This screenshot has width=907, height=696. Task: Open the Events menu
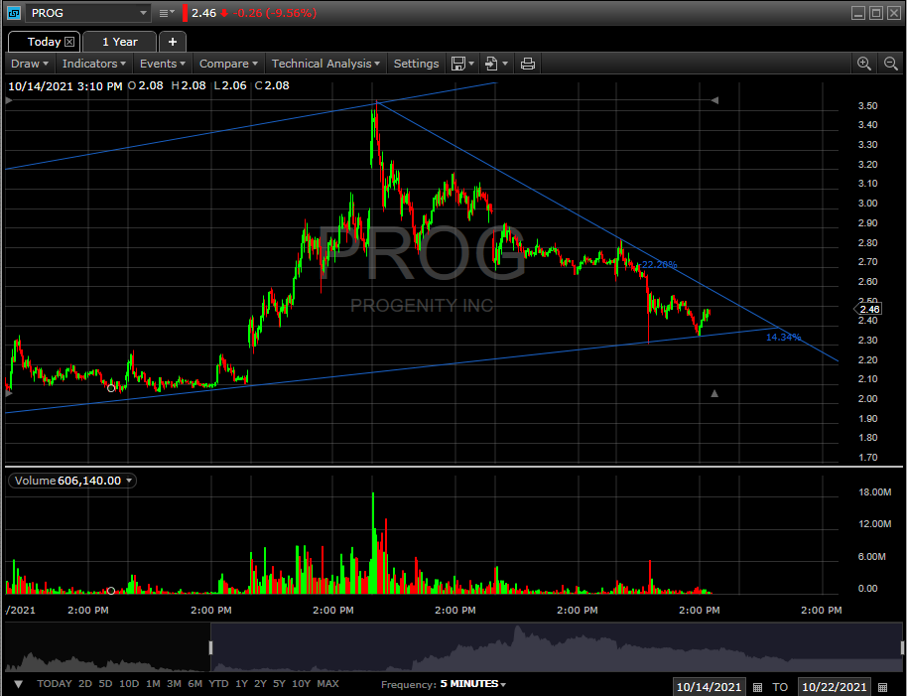163,64
